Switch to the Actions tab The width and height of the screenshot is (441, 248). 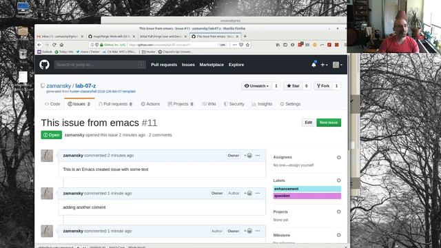(x=150, y=104)
